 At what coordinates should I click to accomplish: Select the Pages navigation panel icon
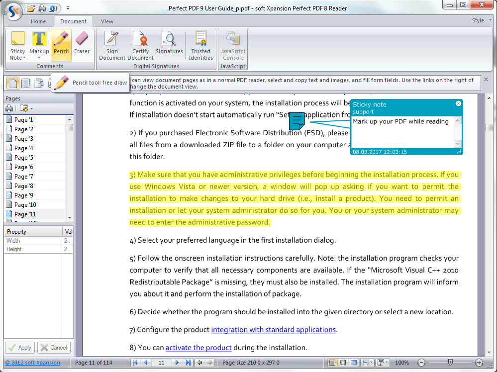(x=13, y=83)
